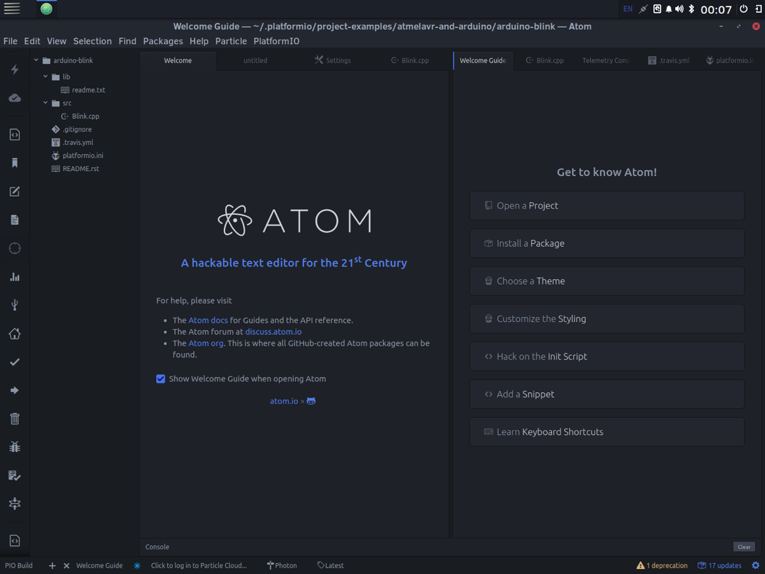The width and height of the screenshot is (765, 574).
Task: Expand the Customize the Styling section
Action: (x=607, y=319)
